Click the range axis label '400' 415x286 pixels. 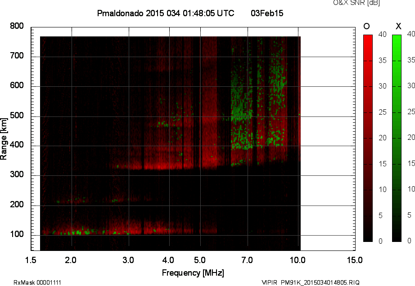pos(17,145)
